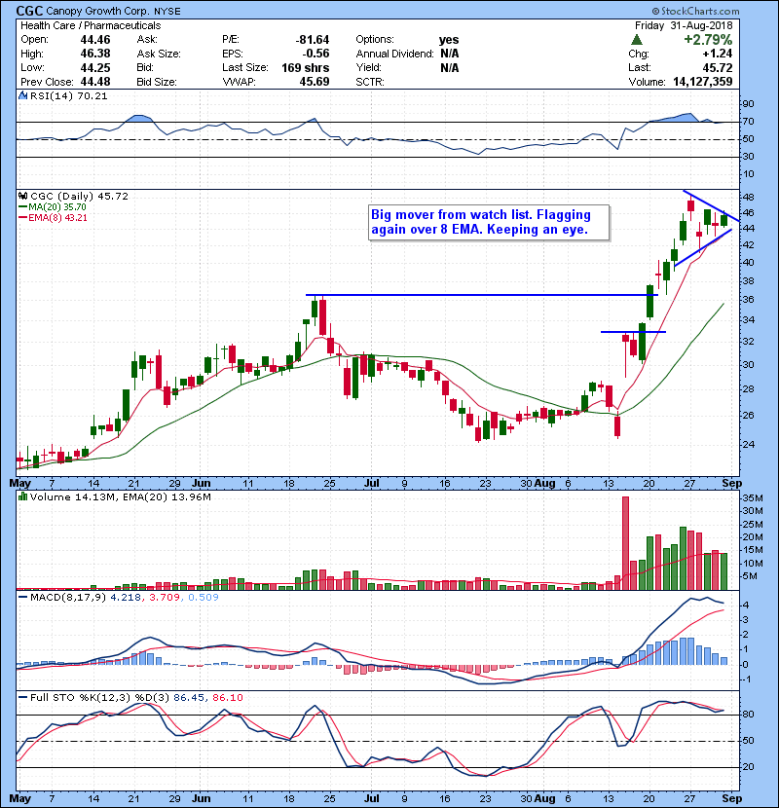Click the Sep label under the stochastic panel
This screenshot has width=779, height=808.
click(x=732, y=798)
